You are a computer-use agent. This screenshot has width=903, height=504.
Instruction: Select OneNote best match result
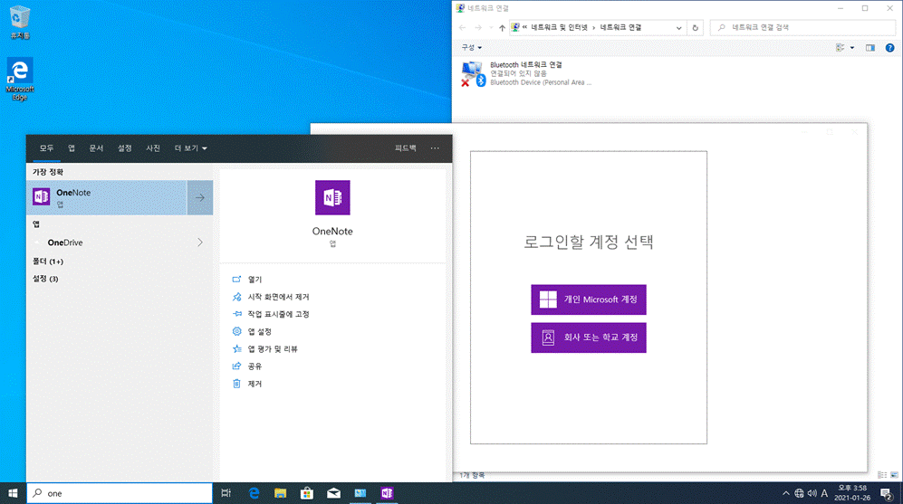(x=107, y=197)
